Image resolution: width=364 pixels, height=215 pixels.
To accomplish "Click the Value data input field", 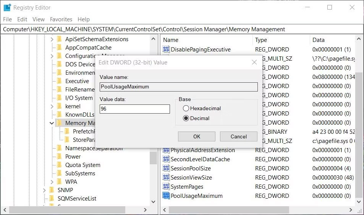I will (x=134, y=109).
